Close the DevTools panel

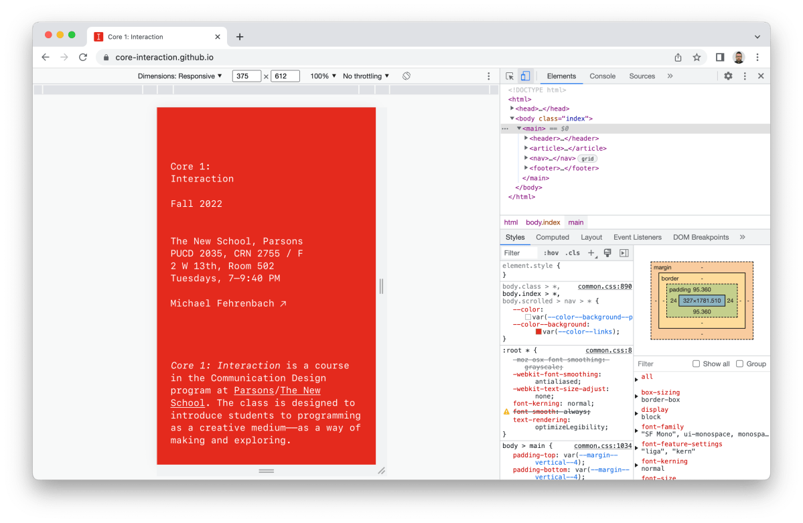coord(761,76)
